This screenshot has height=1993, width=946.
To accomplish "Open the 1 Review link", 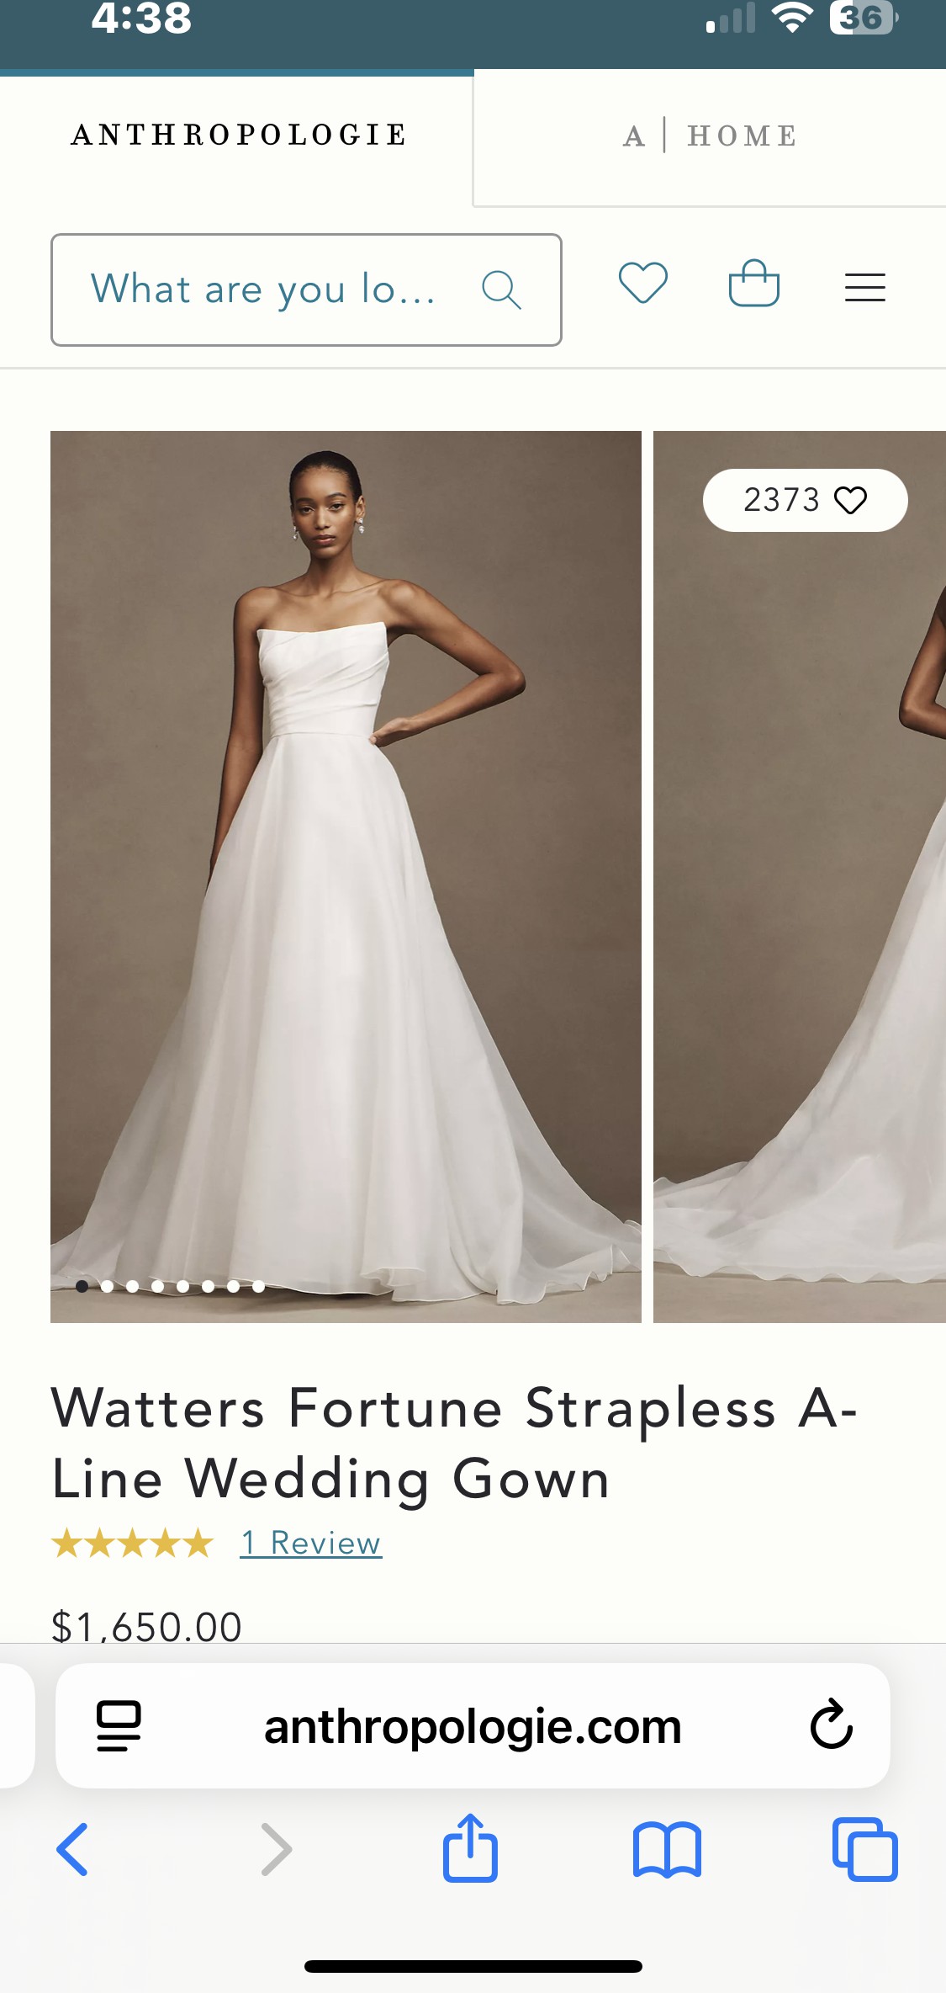I will (x=311, y=1544).
